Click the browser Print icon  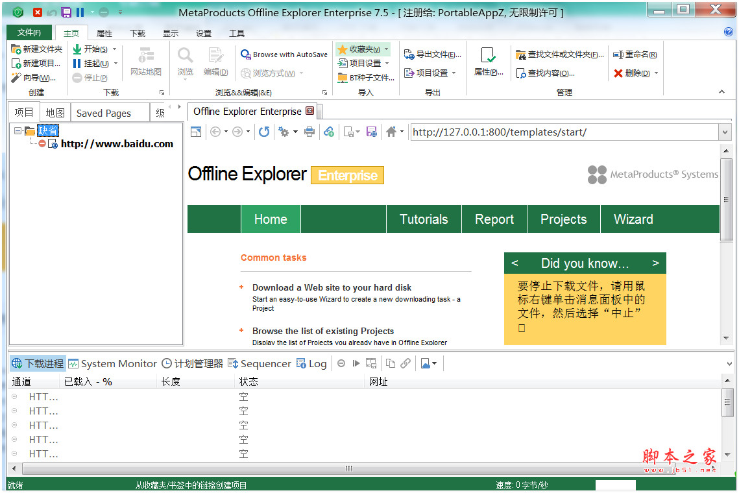(x=309, y=132)
